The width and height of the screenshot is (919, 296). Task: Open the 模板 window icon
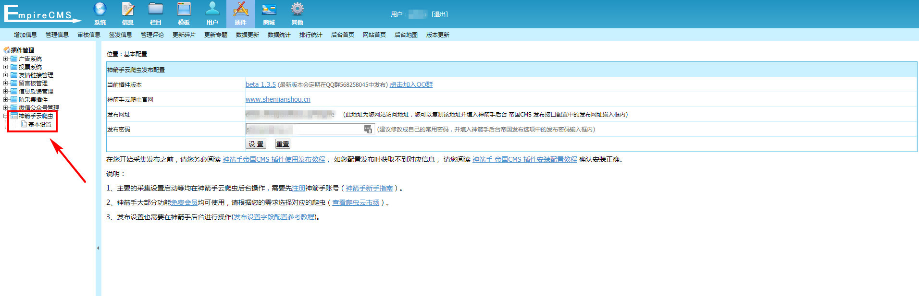point(184,9)
